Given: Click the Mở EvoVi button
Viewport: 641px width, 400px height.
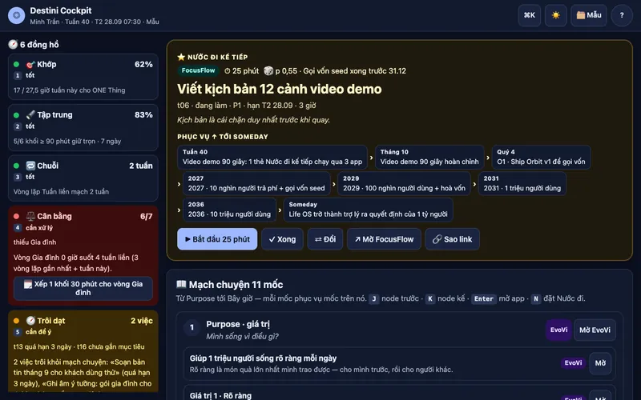Looking at the screenshot, I should tap(595, 330).
